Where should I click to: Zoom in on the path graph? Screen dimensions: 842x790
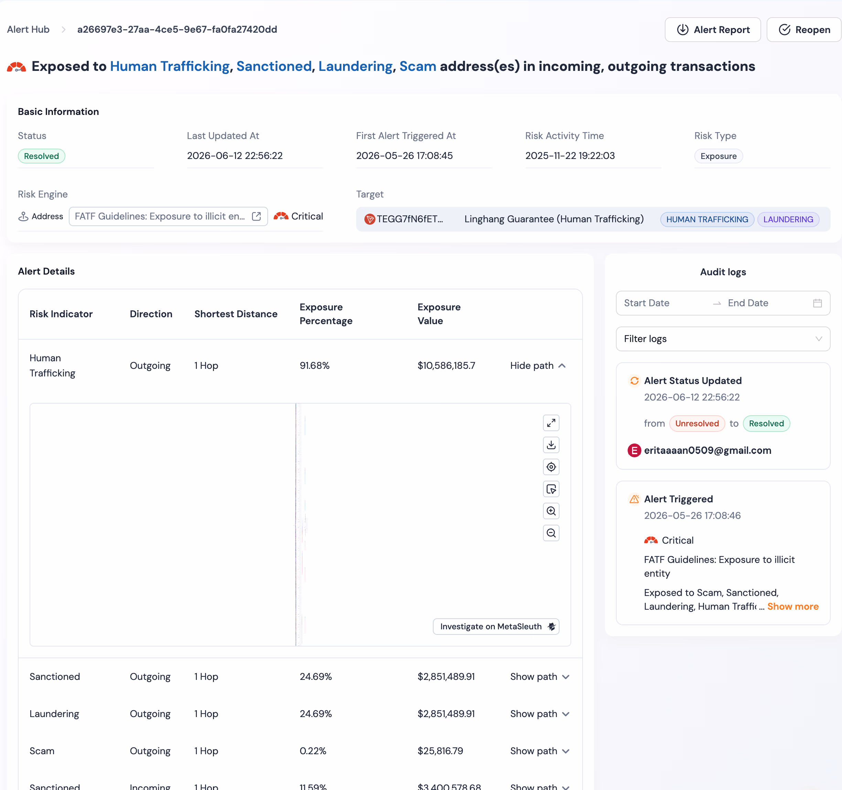551,511
